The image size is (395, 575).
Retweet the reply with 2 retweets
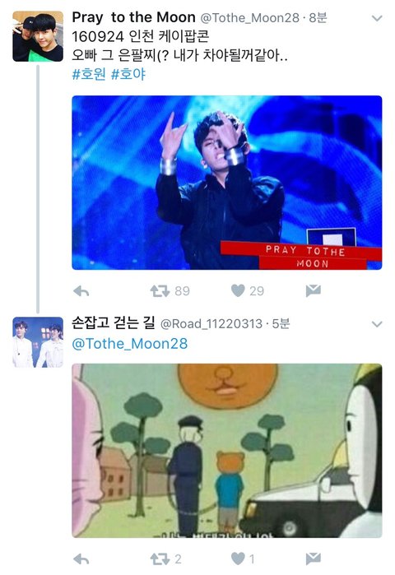pos(160,559)
